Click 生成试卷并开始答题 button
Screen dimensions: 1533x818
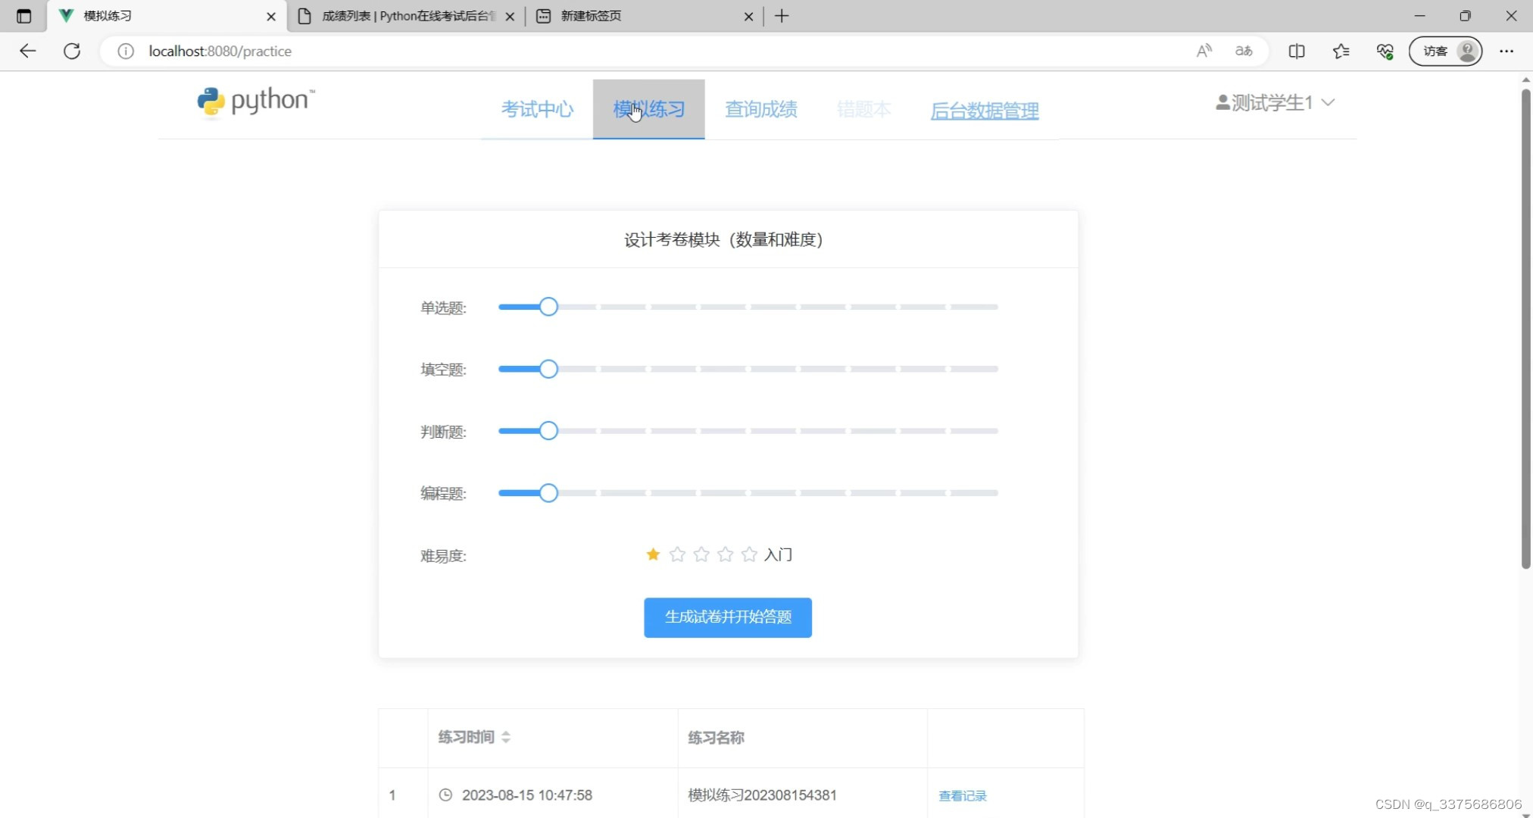point(727,617)
